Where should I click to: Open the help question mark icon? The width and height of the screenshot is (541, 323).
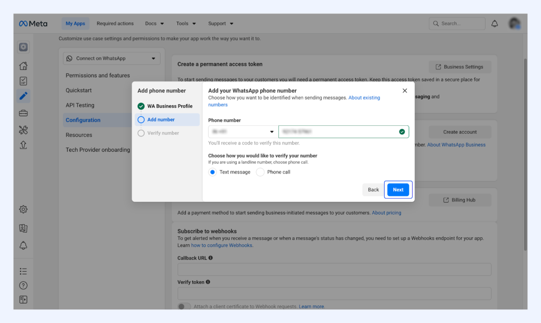tap(23, 285)
